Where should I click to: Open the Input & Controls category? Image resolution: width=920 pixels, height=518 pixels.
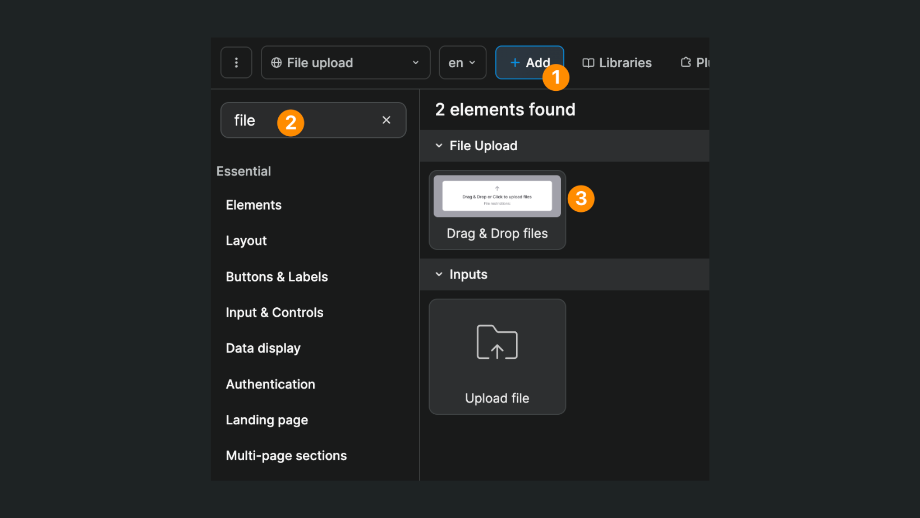(x=274, y=312)
